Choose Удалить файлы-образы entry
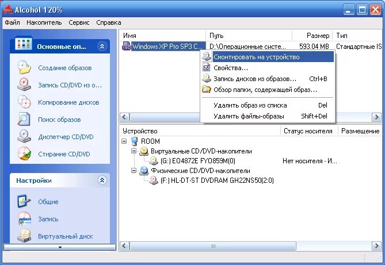This screenshot has width=385, height=265. click(268, 116)
